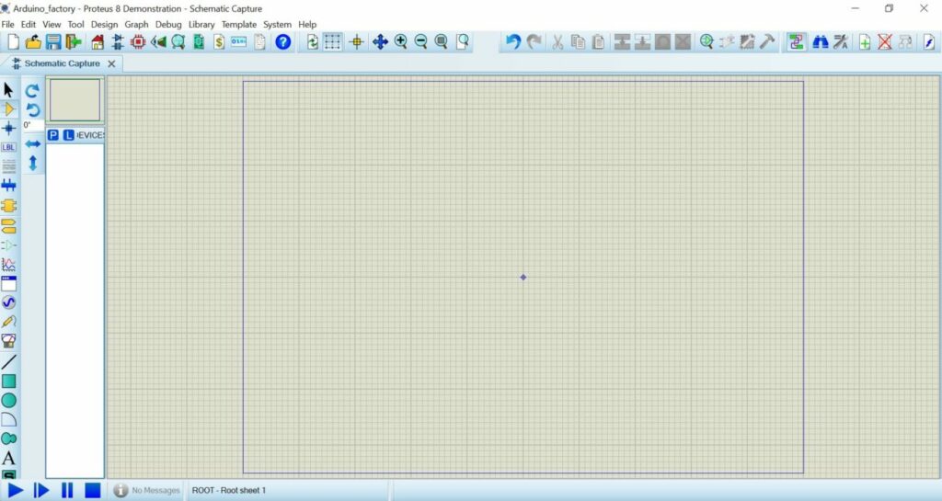
Task: Click the Bill of Materials dollar icon
Action: click(x=219, y=41)
